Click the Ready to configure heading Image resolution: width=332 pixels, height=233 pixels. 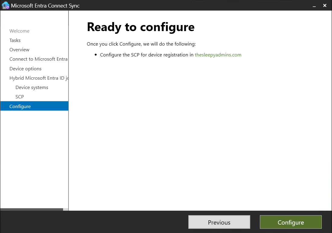pos(140,27)
